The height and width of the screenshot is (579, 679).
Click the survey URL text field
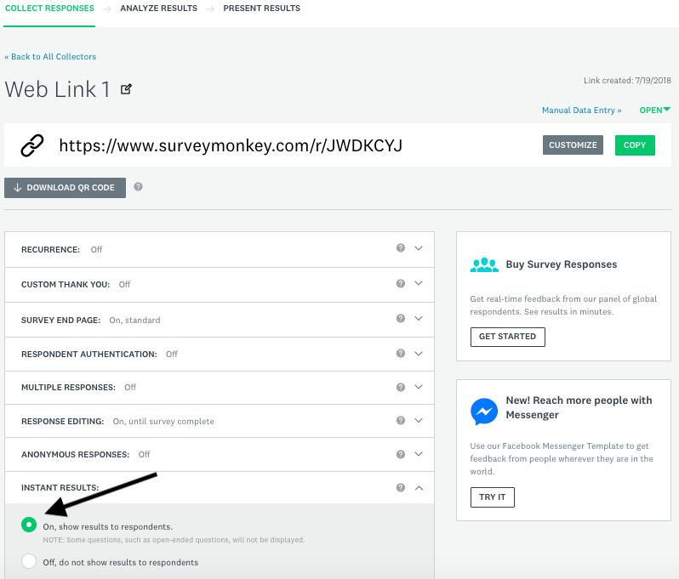pyautogui.click(x=231, y=145)
